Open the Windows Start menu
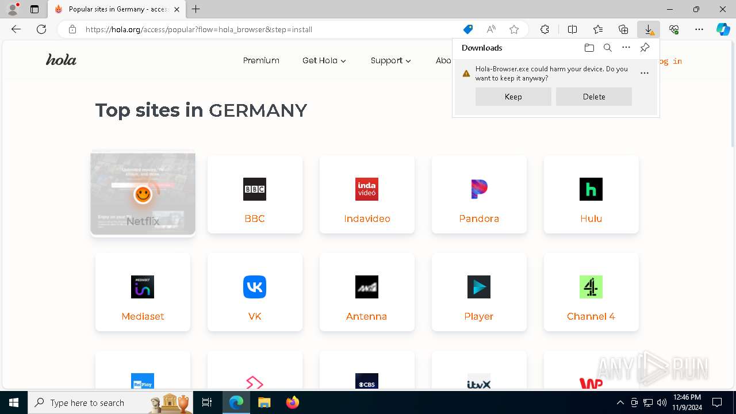This screenshot has height=414, width=736. click(14, 402)
